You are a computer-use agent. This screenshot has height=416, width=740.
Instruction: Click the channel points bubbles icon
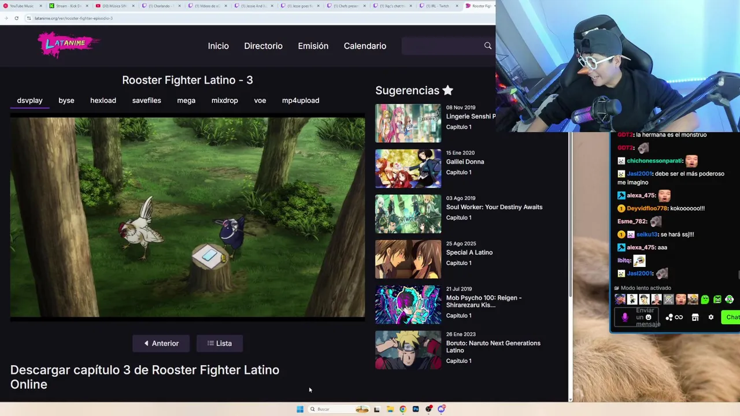[x=669, y=317]
